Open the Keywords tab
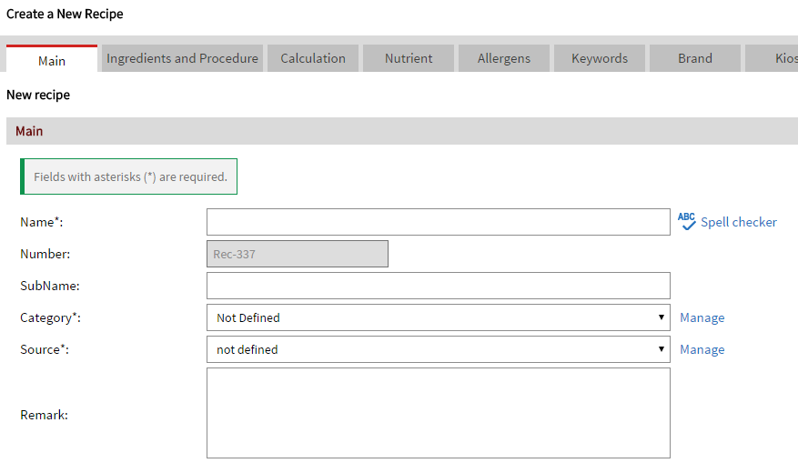 [600, 58]
